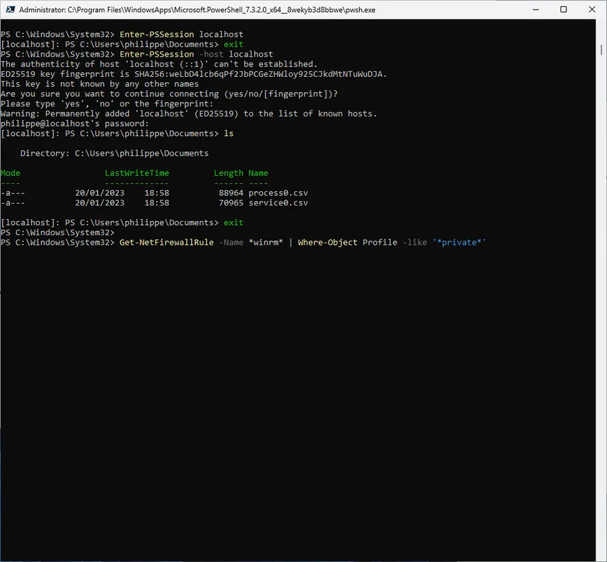The image size is (607, 562).
Task: Click 'The authenticity of host' line
Action: coord(159,64)
